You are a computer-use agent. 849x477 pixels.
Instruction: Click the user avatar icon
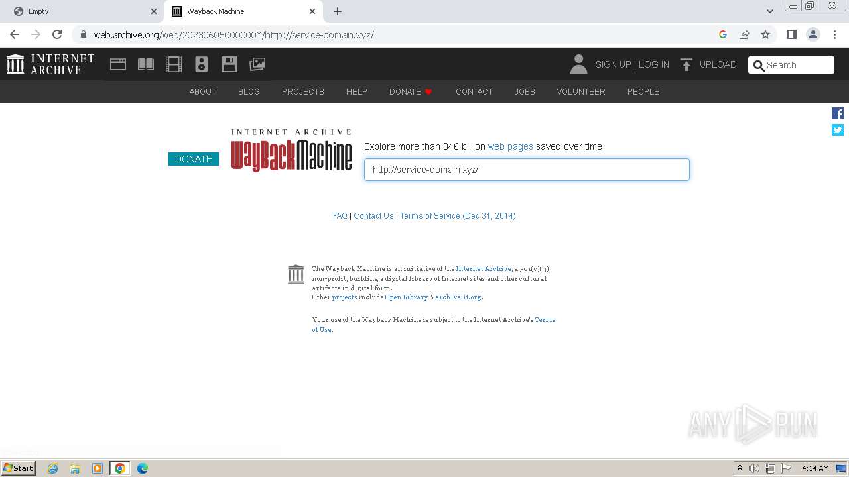coord(578,64)
